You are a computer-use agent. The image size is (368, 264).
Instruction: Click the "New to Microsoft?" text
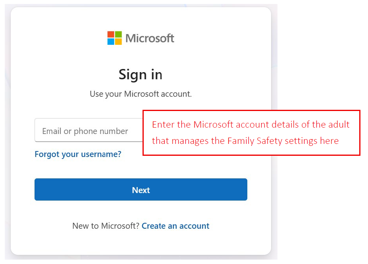(106, 226)
